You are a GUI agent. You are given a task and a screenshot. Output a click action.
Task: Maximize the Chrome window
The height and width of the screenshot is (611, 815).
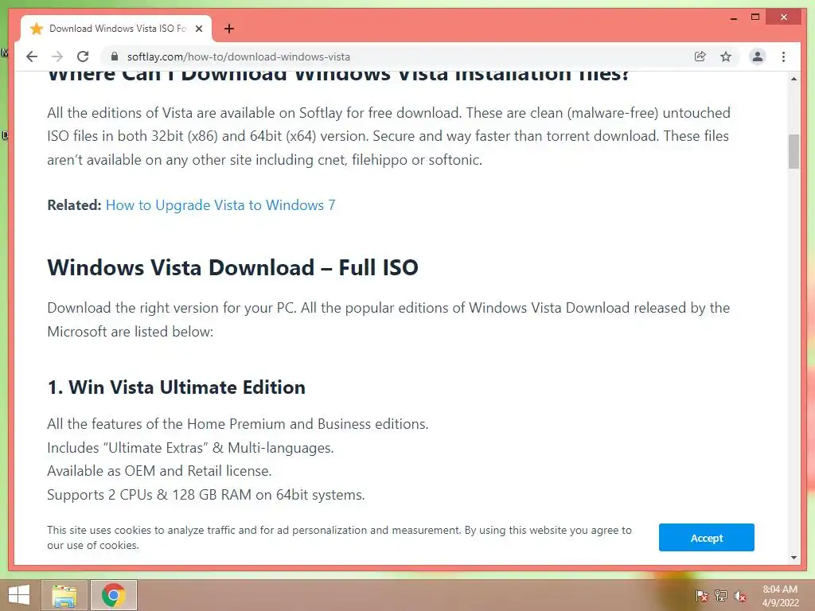(755, 18)
